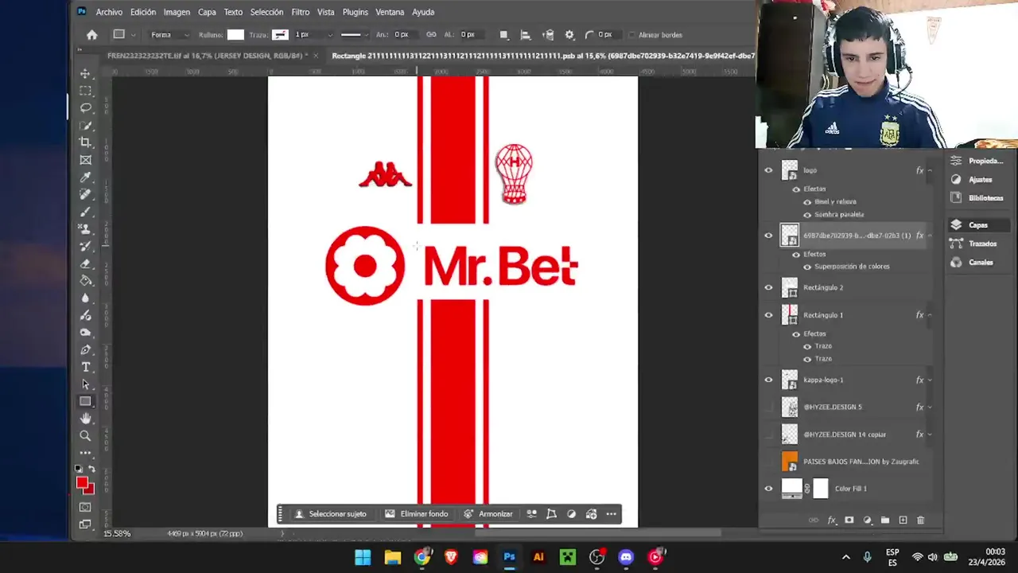
Task: Expand effects of @HYZEE.DESIGN 5 layer
Action: click(x=930, y=407)
